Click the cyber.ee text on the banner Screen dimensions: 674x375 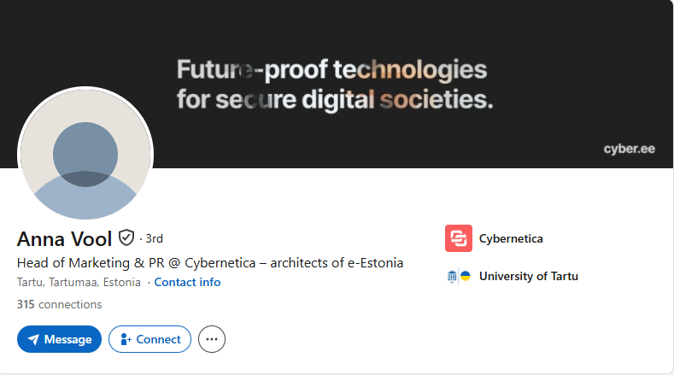point(628,148)
